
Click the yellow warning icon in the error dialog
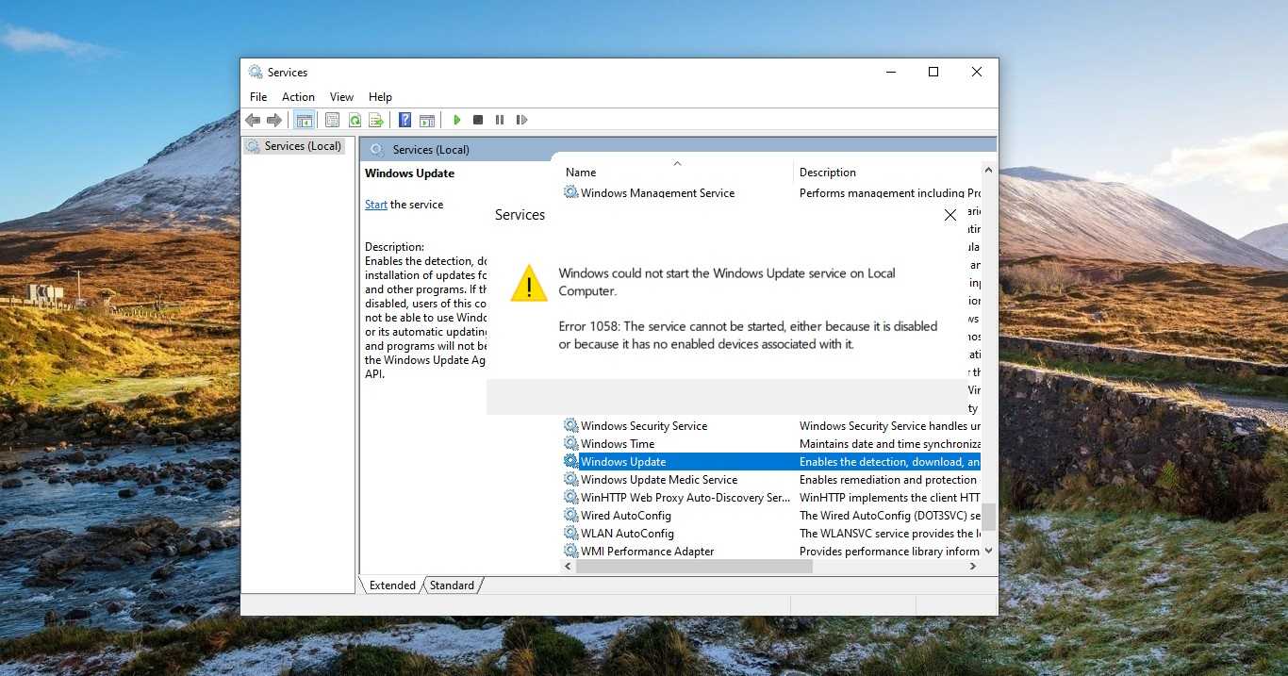(529, 284)
